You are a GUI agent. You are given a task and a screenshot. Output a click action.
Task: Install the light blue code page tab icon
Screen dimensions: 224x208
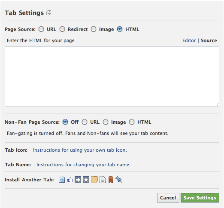point(62,180)
